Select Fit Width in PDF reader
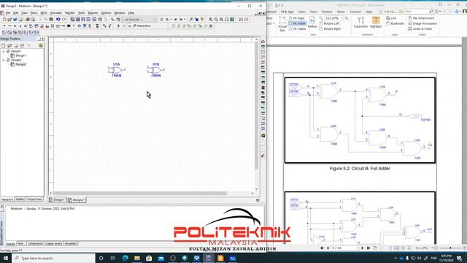Screen dimensions: 467x263 (297, 23)
